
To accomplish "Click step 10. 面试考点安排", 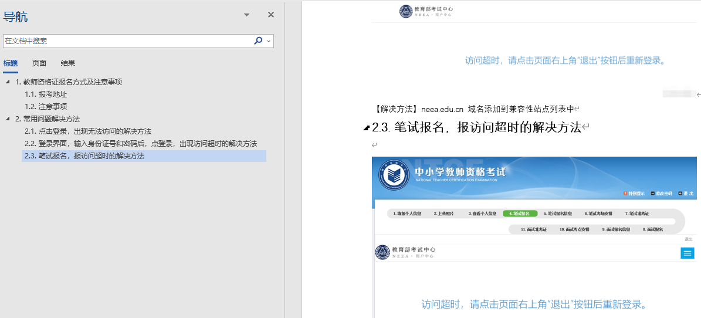I will [574, 229].
